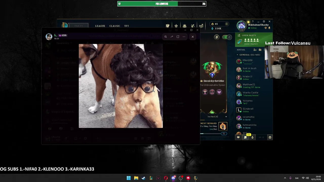Open the NakladaneUhorky profile avatar
This screenshot has height=182, width=324.
click(241, 26)
